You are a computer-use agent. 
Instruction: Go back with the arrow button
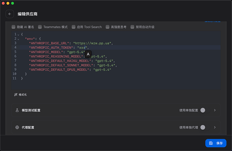(10, 14)
